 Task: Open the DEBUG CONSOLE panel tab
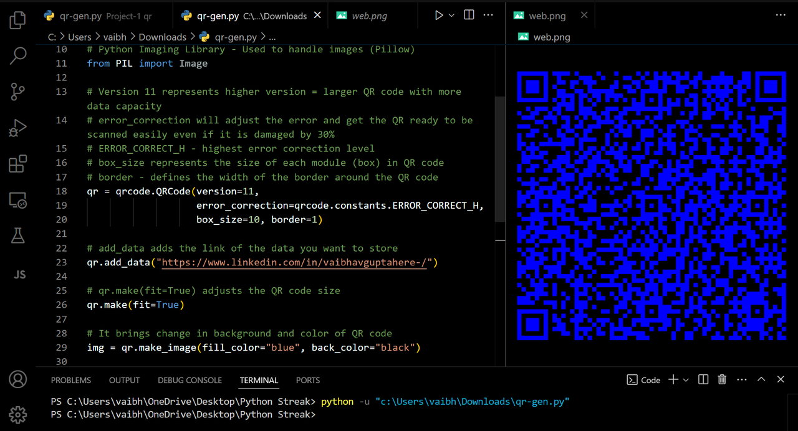pos(190,380)
